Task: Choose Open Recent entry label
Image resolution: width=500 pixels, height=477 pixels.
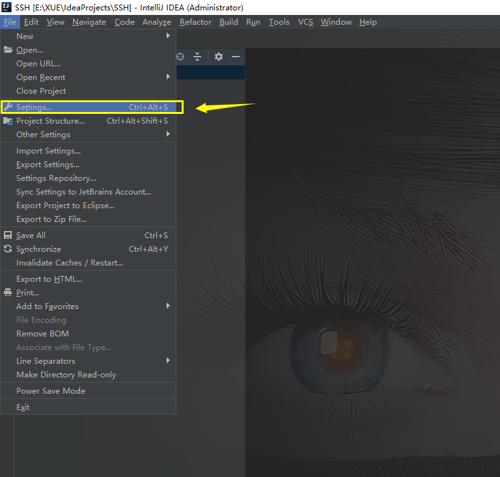Action: pos(41,77)
